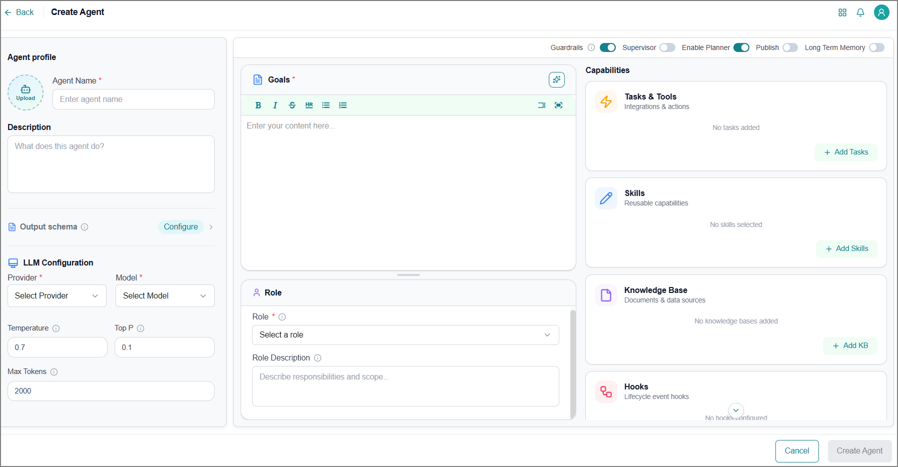The width and height of the screenshot is (898, 467).
Task: Click the info icon next to Top P
Action: point(141,328)
